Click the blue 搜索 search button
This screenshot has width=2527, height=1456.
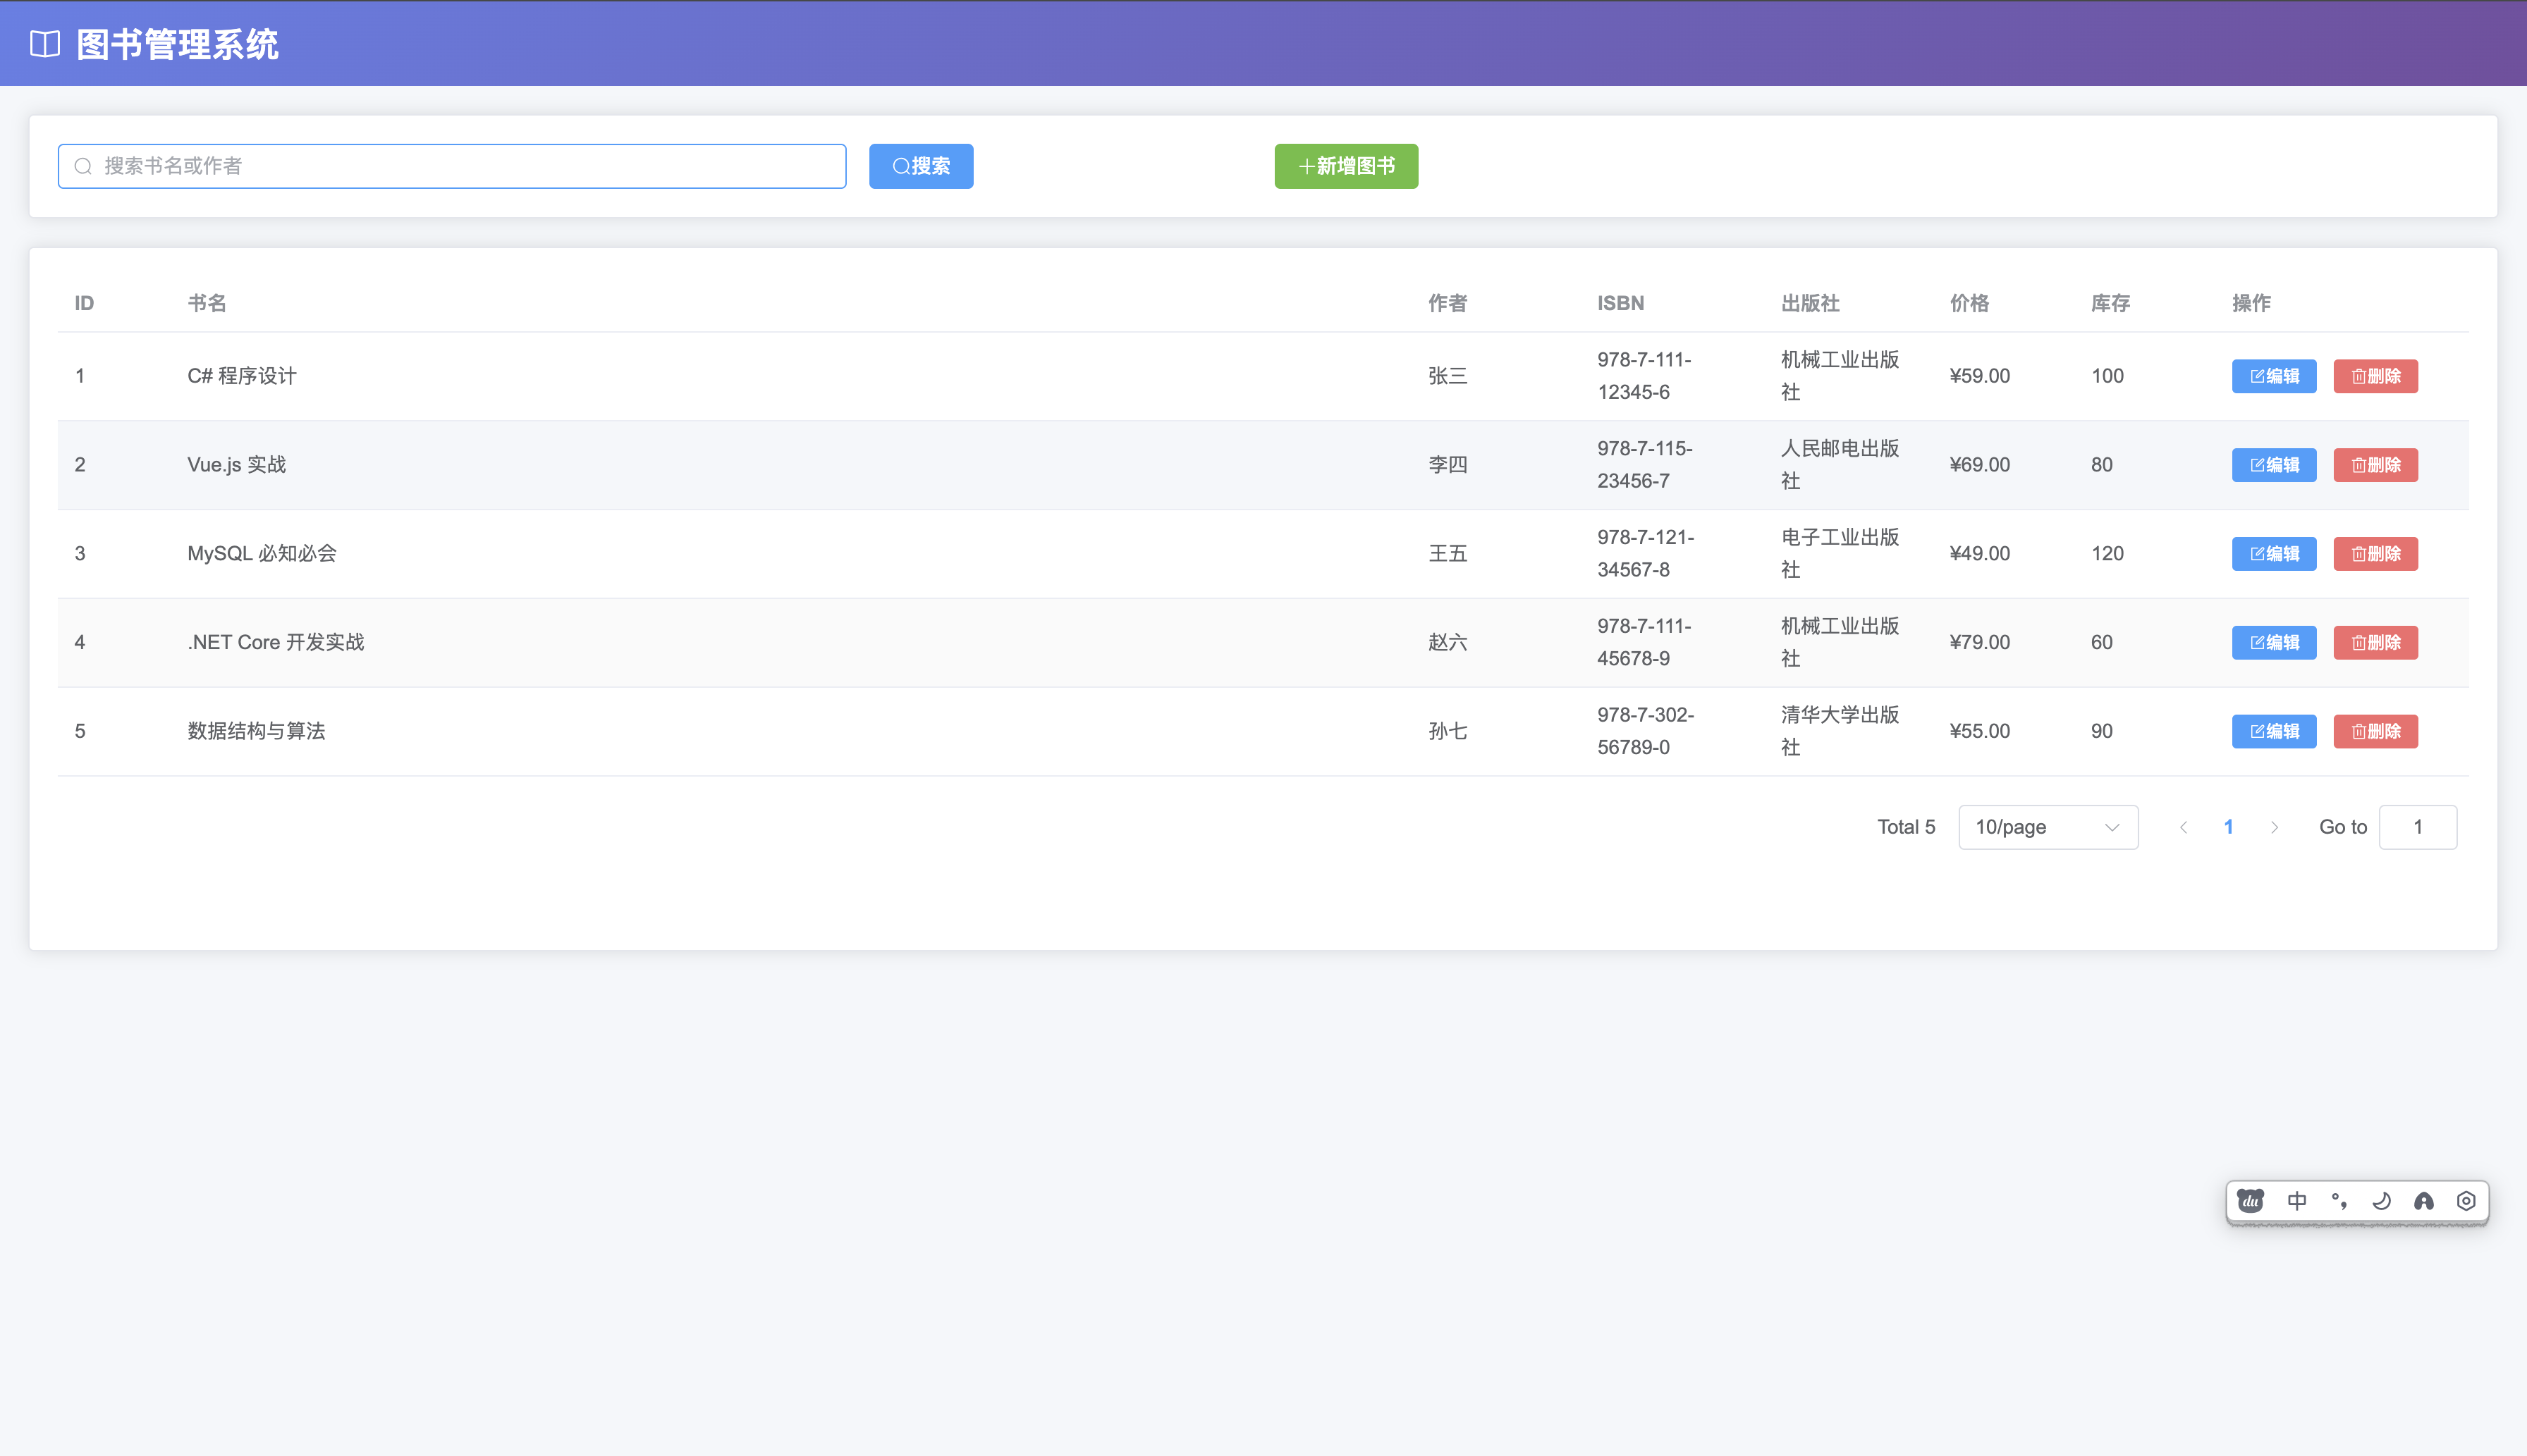pos(920,166)
